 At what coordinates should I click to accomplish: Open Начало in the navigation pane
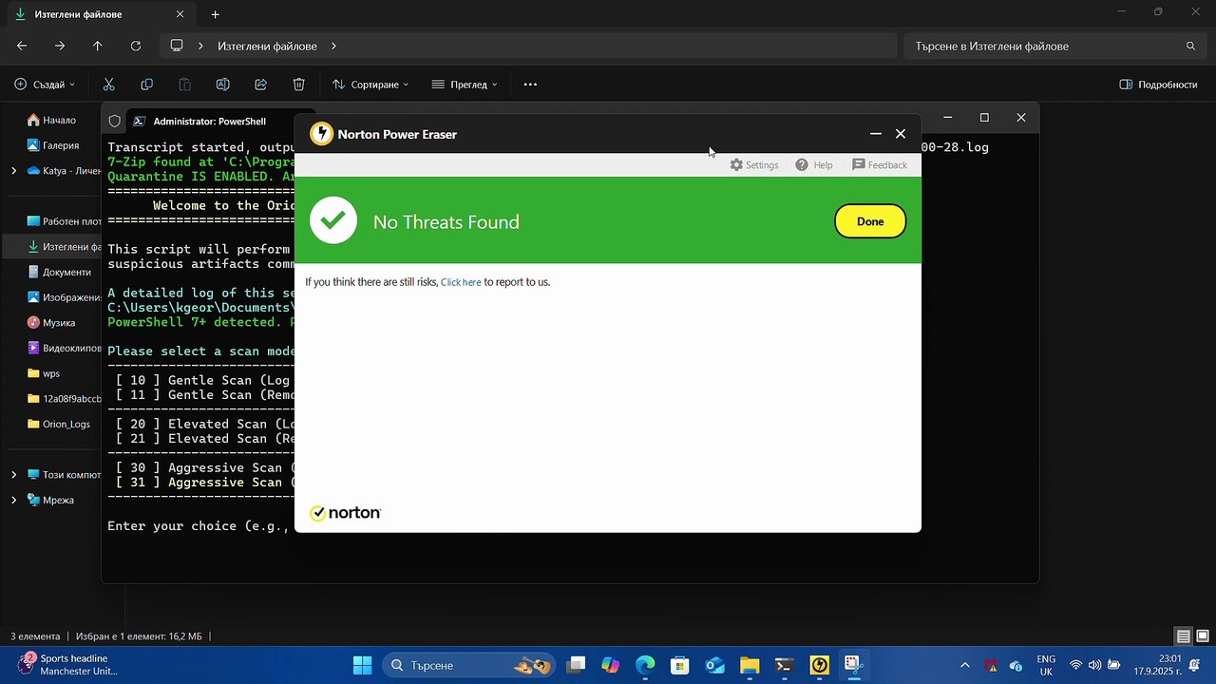[x=52, y=121]
